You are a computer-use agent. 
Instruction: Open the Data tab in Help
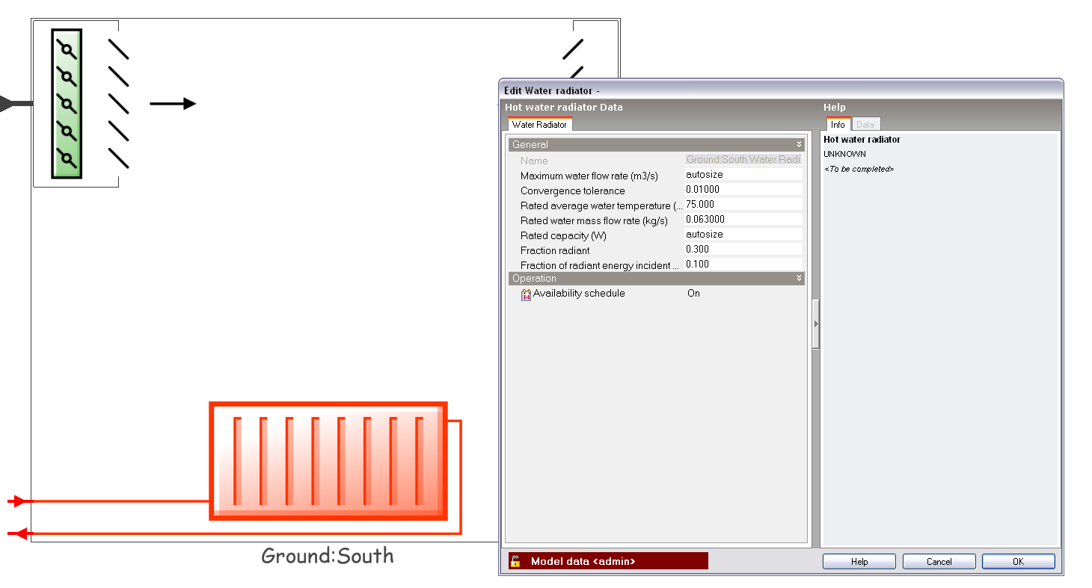click(x=865, y=125)
